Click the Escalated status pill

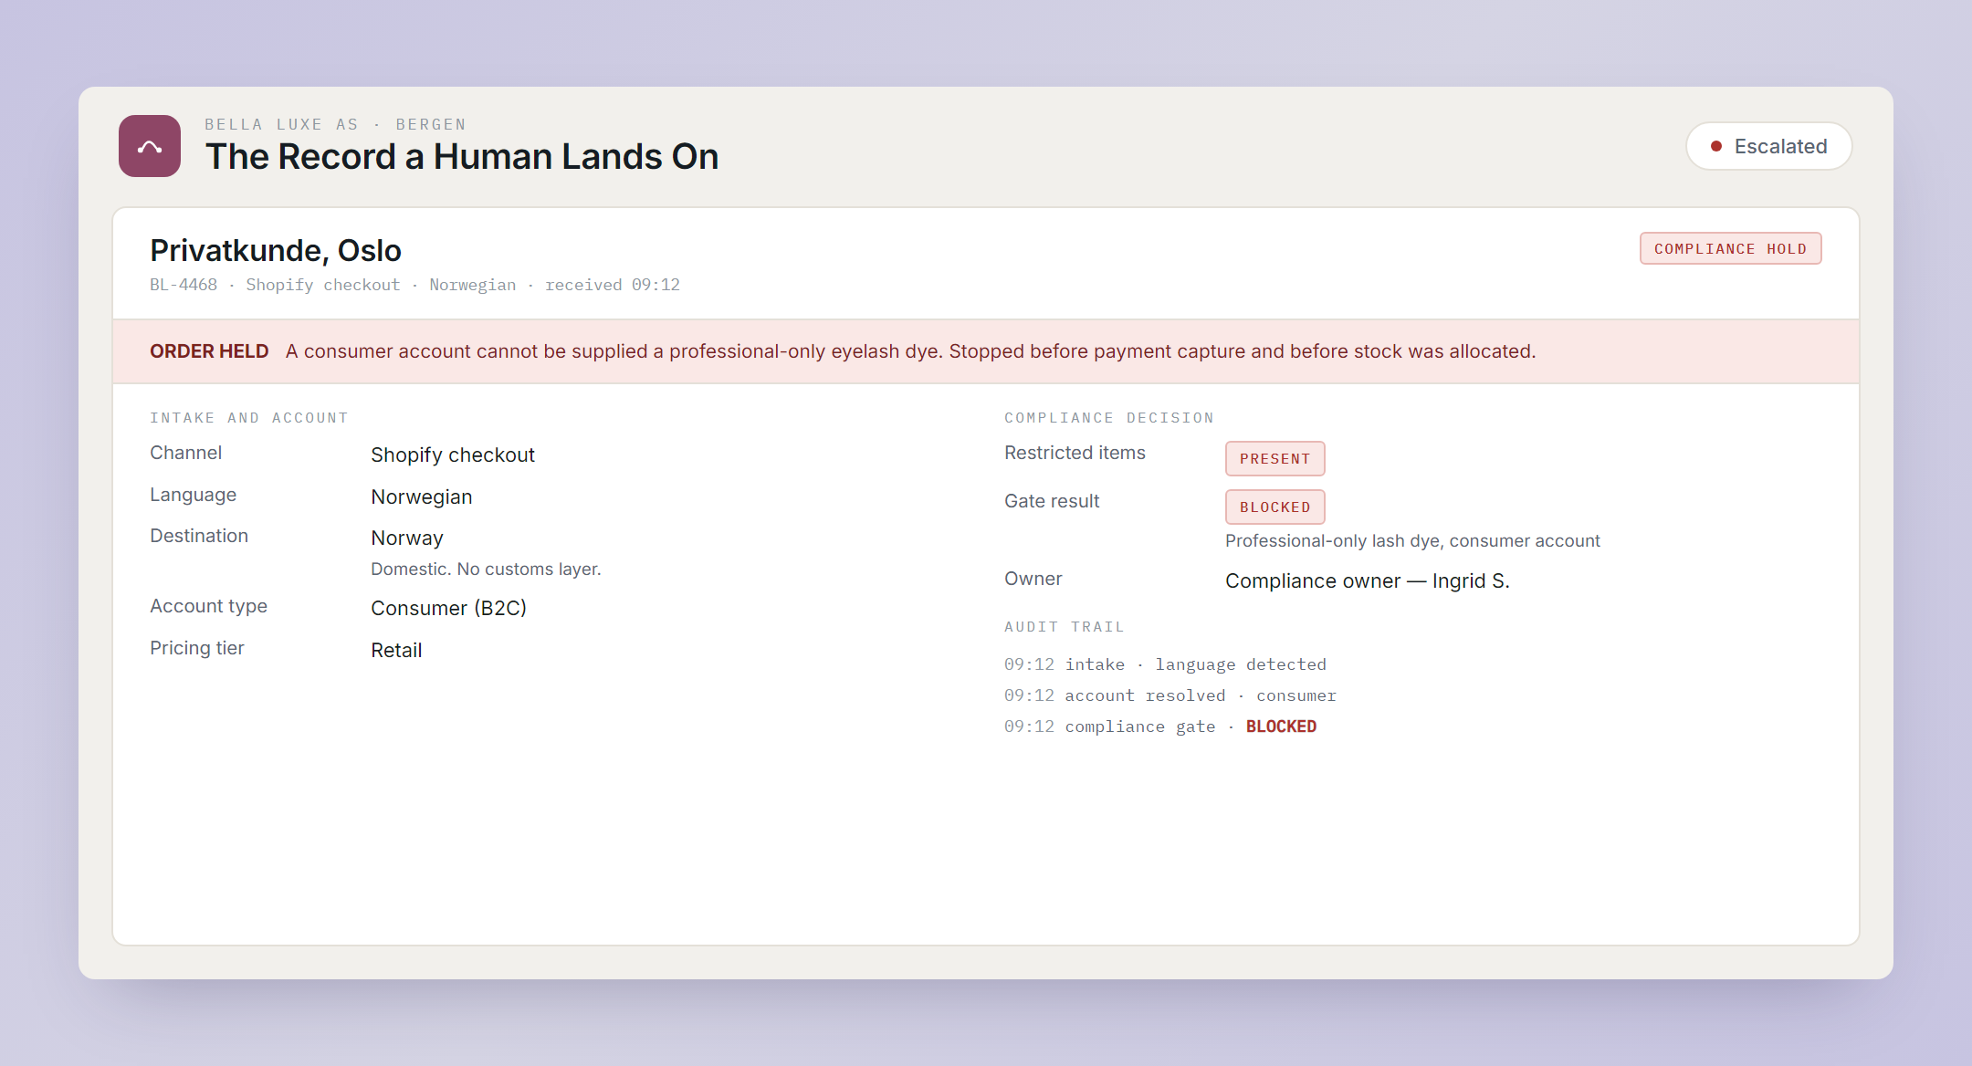(x=1768, y=146)
